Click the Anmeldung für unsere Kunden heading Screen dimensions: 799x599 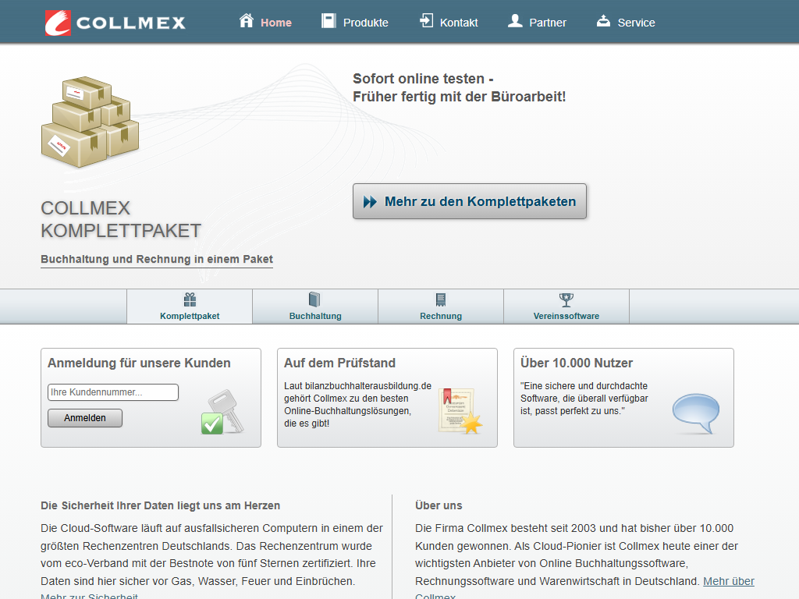pyautogui.click(x=139, y=363)
